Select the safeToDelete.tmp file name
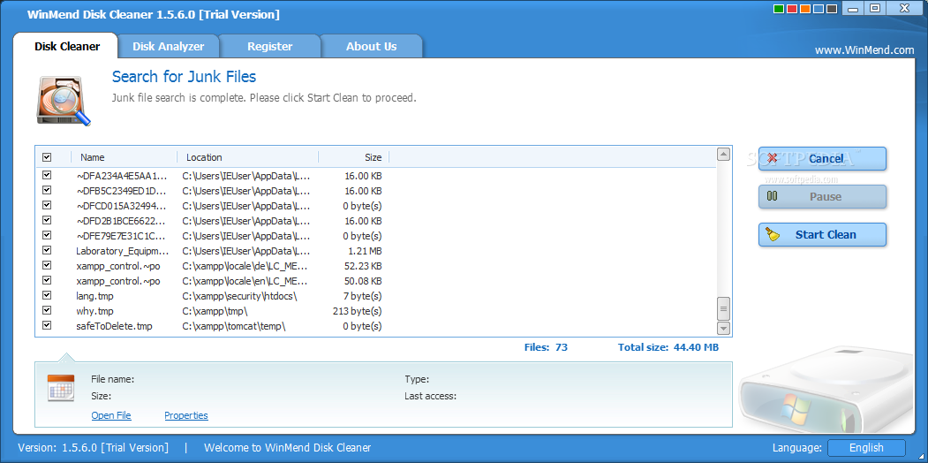The width and height of the screenshot is (928, 463). pos(114,326)
